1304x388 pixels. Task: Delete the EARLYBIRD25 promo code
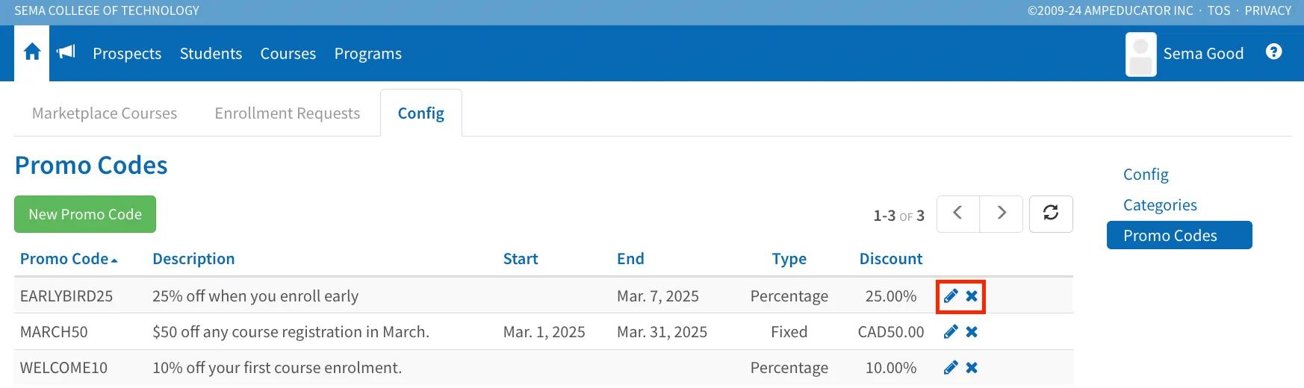(x=972, y=296)
